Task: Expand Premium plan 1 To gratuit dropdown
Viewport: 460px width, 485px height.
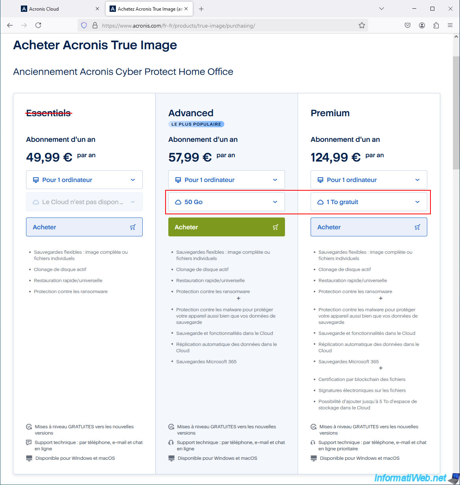Action: [x=369, y=202]
